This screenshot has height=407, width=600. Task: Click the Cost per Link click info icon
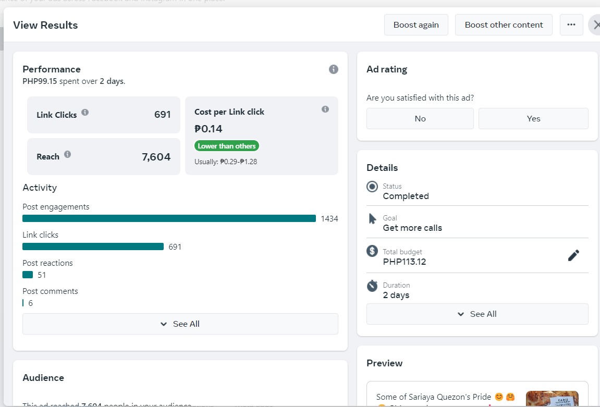tap(325, 109)
